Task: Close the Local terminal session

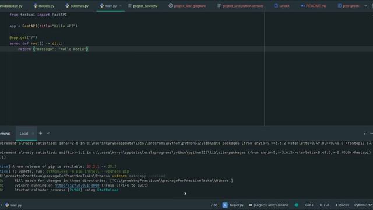Action: coord(33,134)
